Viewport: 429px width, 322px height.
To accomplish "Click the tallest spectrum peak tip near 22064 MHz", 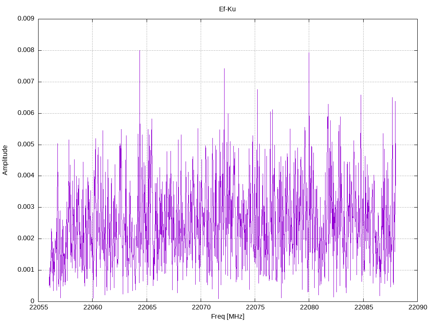I will tap(140, 51).
